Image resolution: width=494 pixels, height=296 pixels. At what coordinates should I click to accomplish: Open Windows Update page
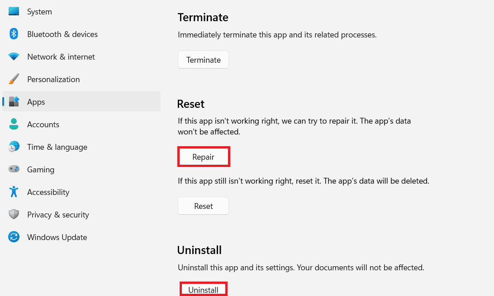pyautogui.click(x=57, y=237)
